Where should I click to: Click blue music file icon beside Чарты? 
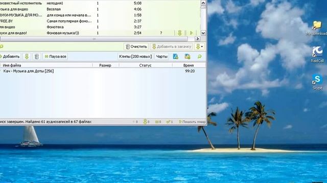[176, 56]
